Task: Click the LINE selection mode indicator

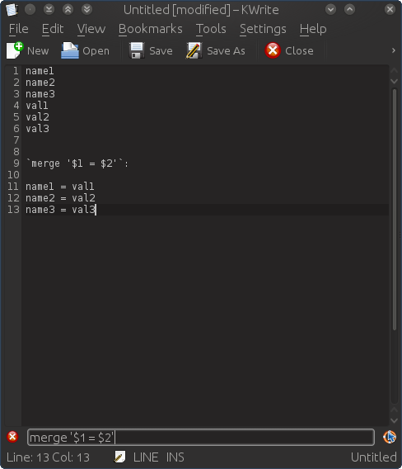Action: pos(146,457)
